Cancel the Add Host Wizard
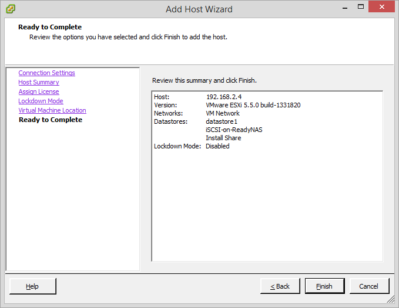 369,286
